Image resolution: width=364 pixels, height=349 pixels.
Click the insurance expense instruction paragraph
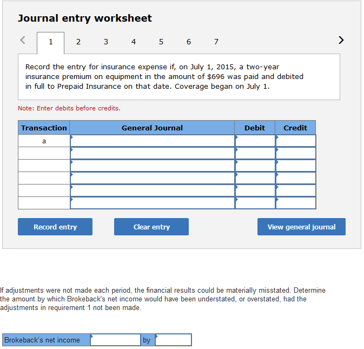click(164, 77)
